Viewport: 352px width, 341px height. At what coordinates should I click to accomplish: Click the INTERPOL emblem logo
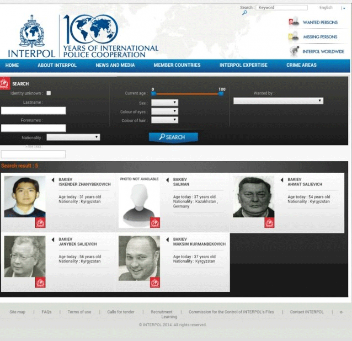click(x=32, y=32)
